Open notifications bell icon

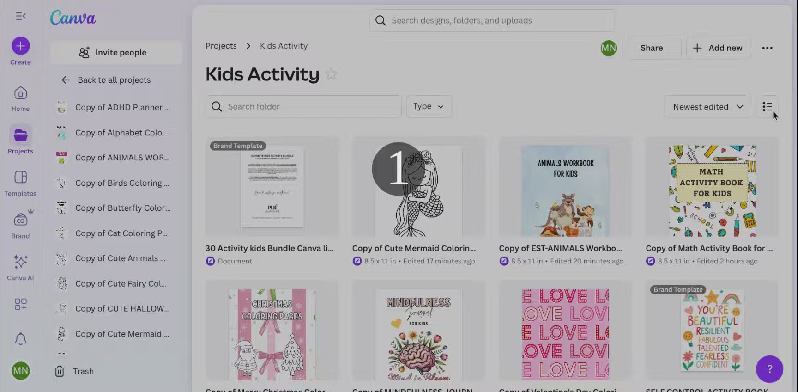(x=21, y=339)
